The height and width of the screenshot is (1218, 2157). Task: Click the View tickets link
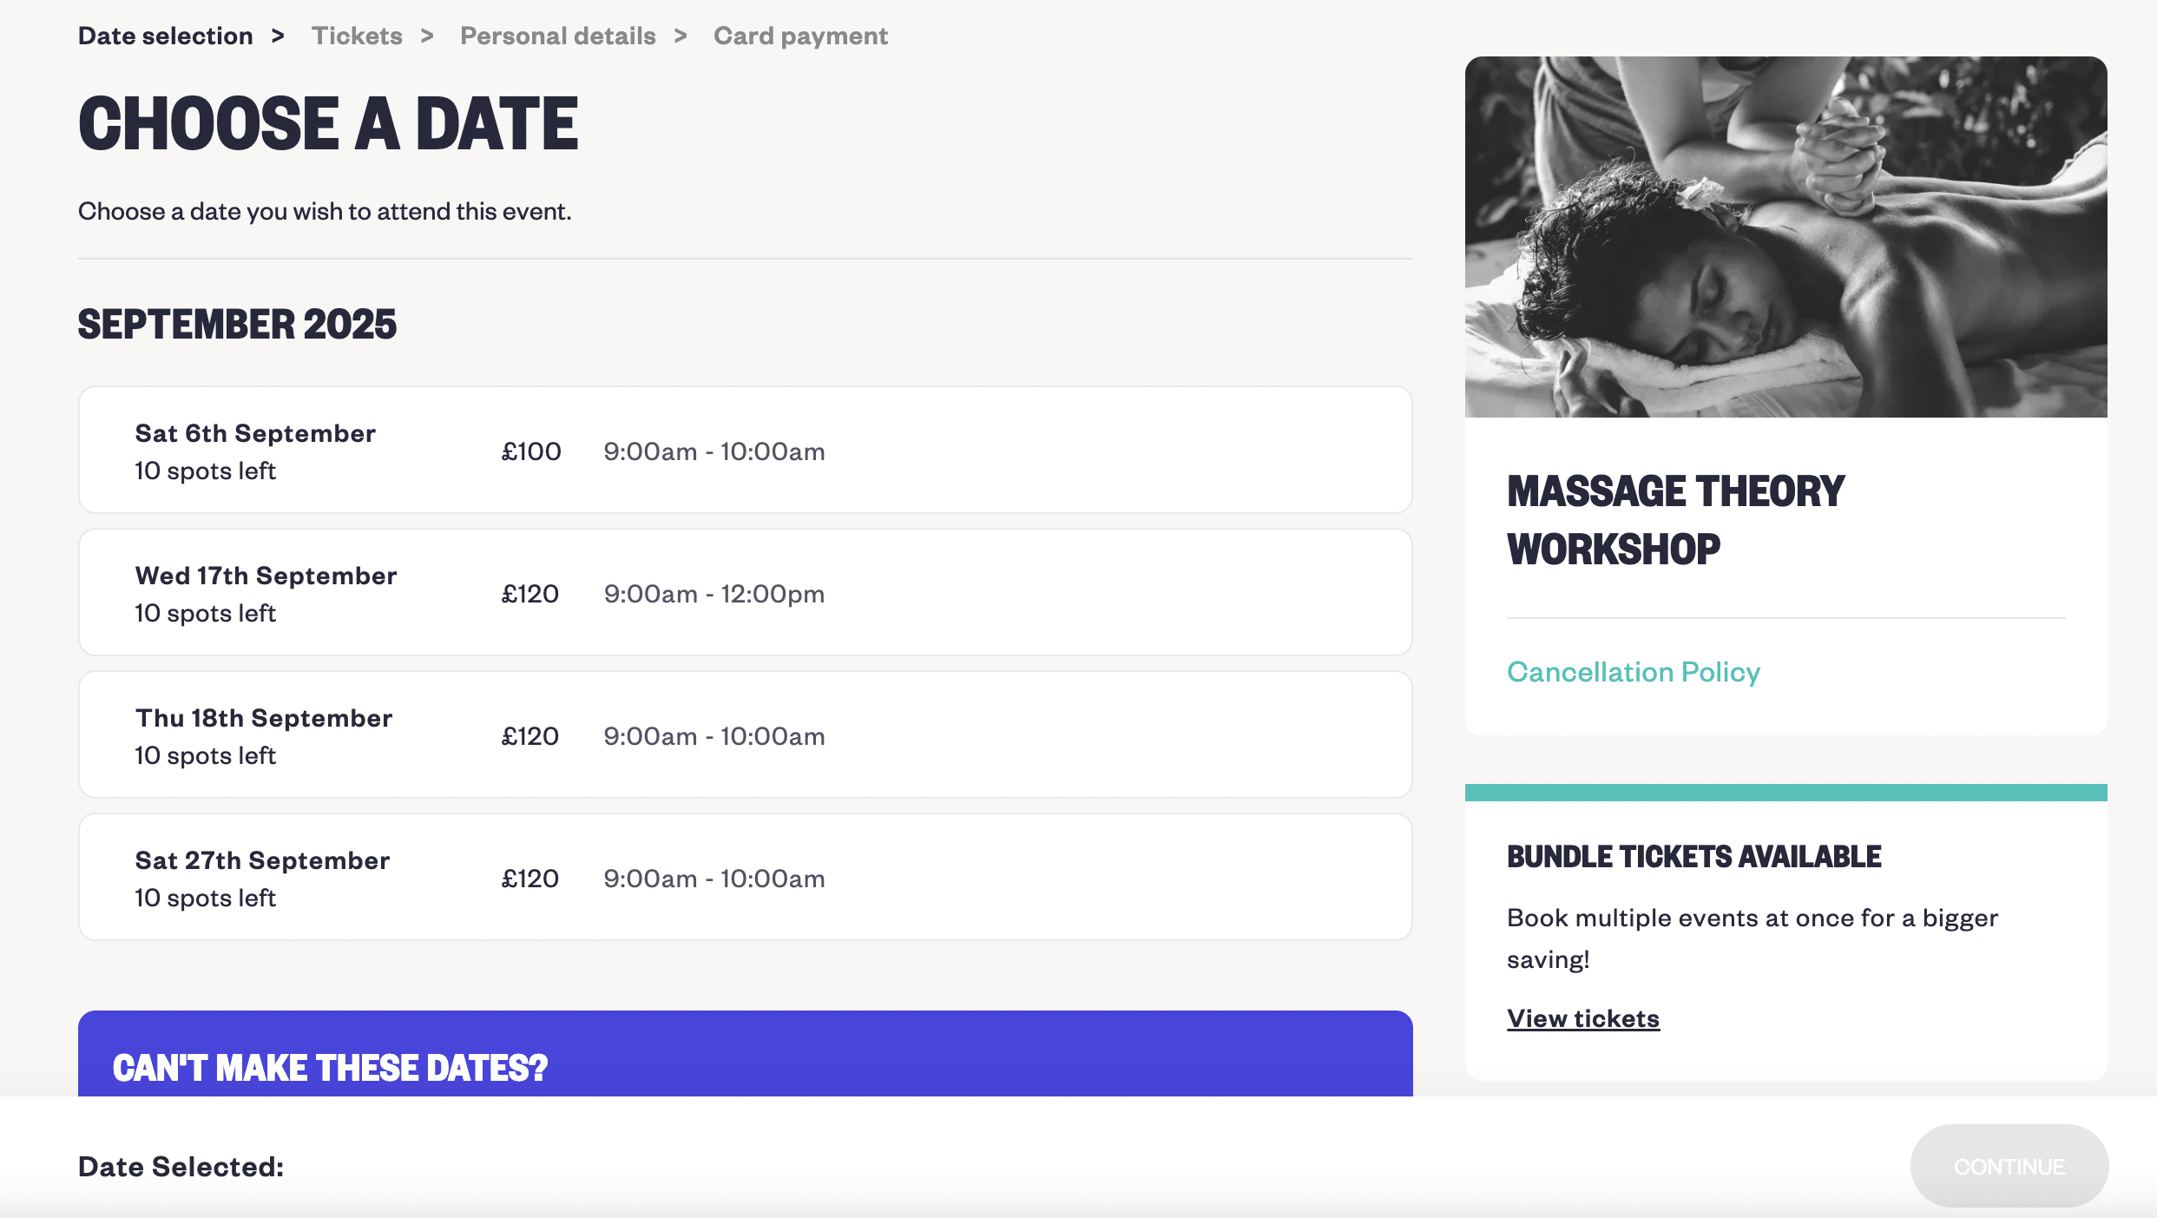[1582, 1018]
